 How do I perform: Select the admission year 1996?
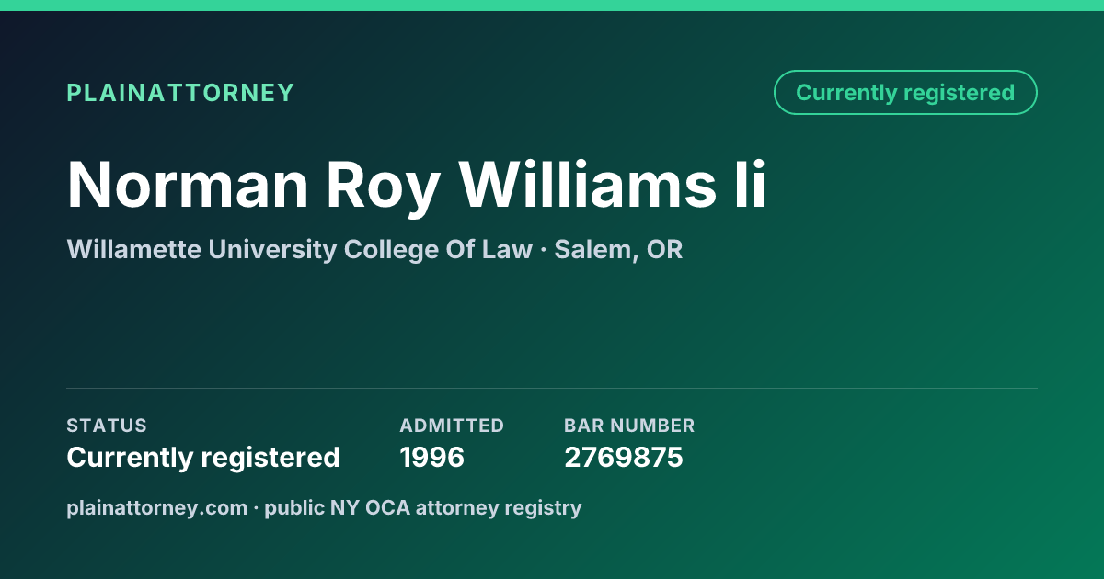pos(432,457)
